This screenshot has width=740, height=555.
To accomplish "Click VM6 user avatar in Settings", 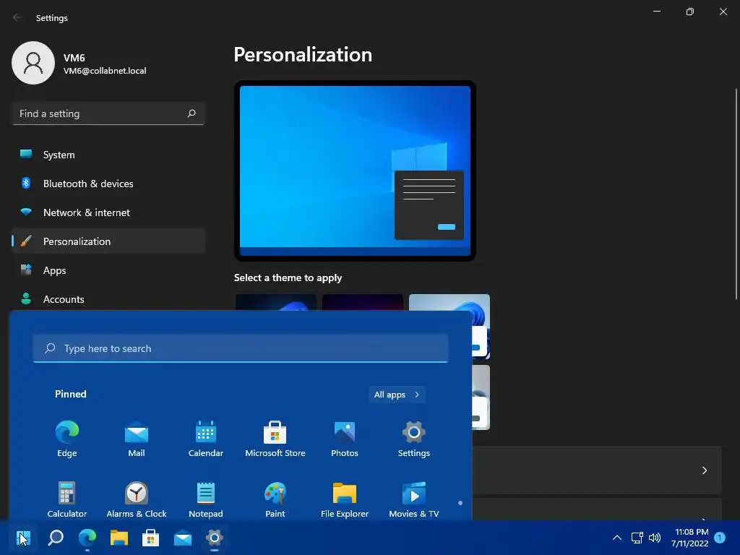I will (33, 63).
